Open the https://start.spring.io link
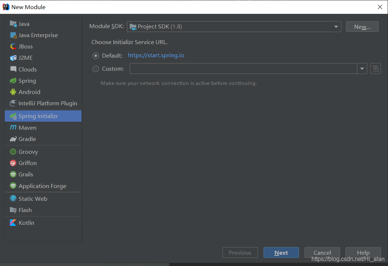 click(156, 55)
